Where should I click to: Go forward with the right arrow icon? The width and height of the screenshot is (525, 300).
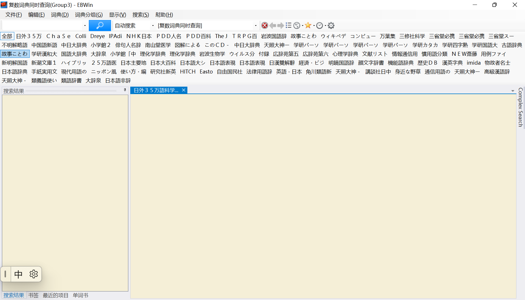pyautogui.click(x=280, y=26)
